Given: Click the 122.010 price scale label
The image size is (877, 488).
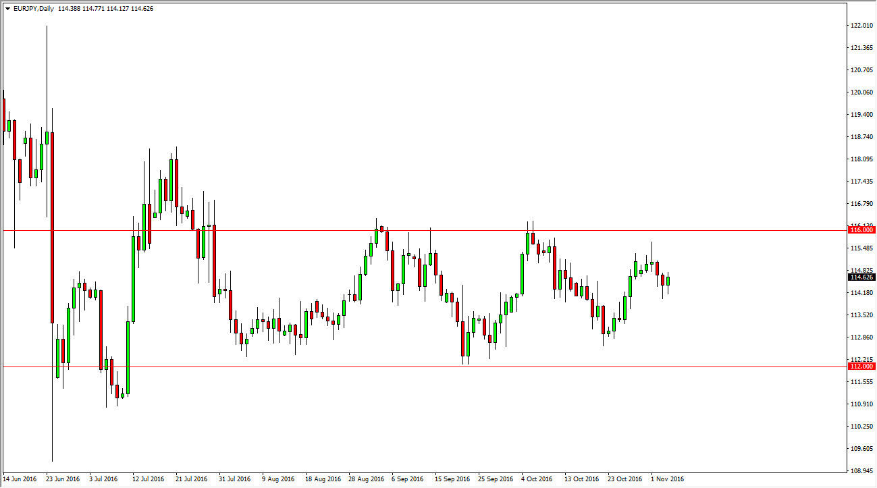Looking at the screenshot, I should (861, 26).
